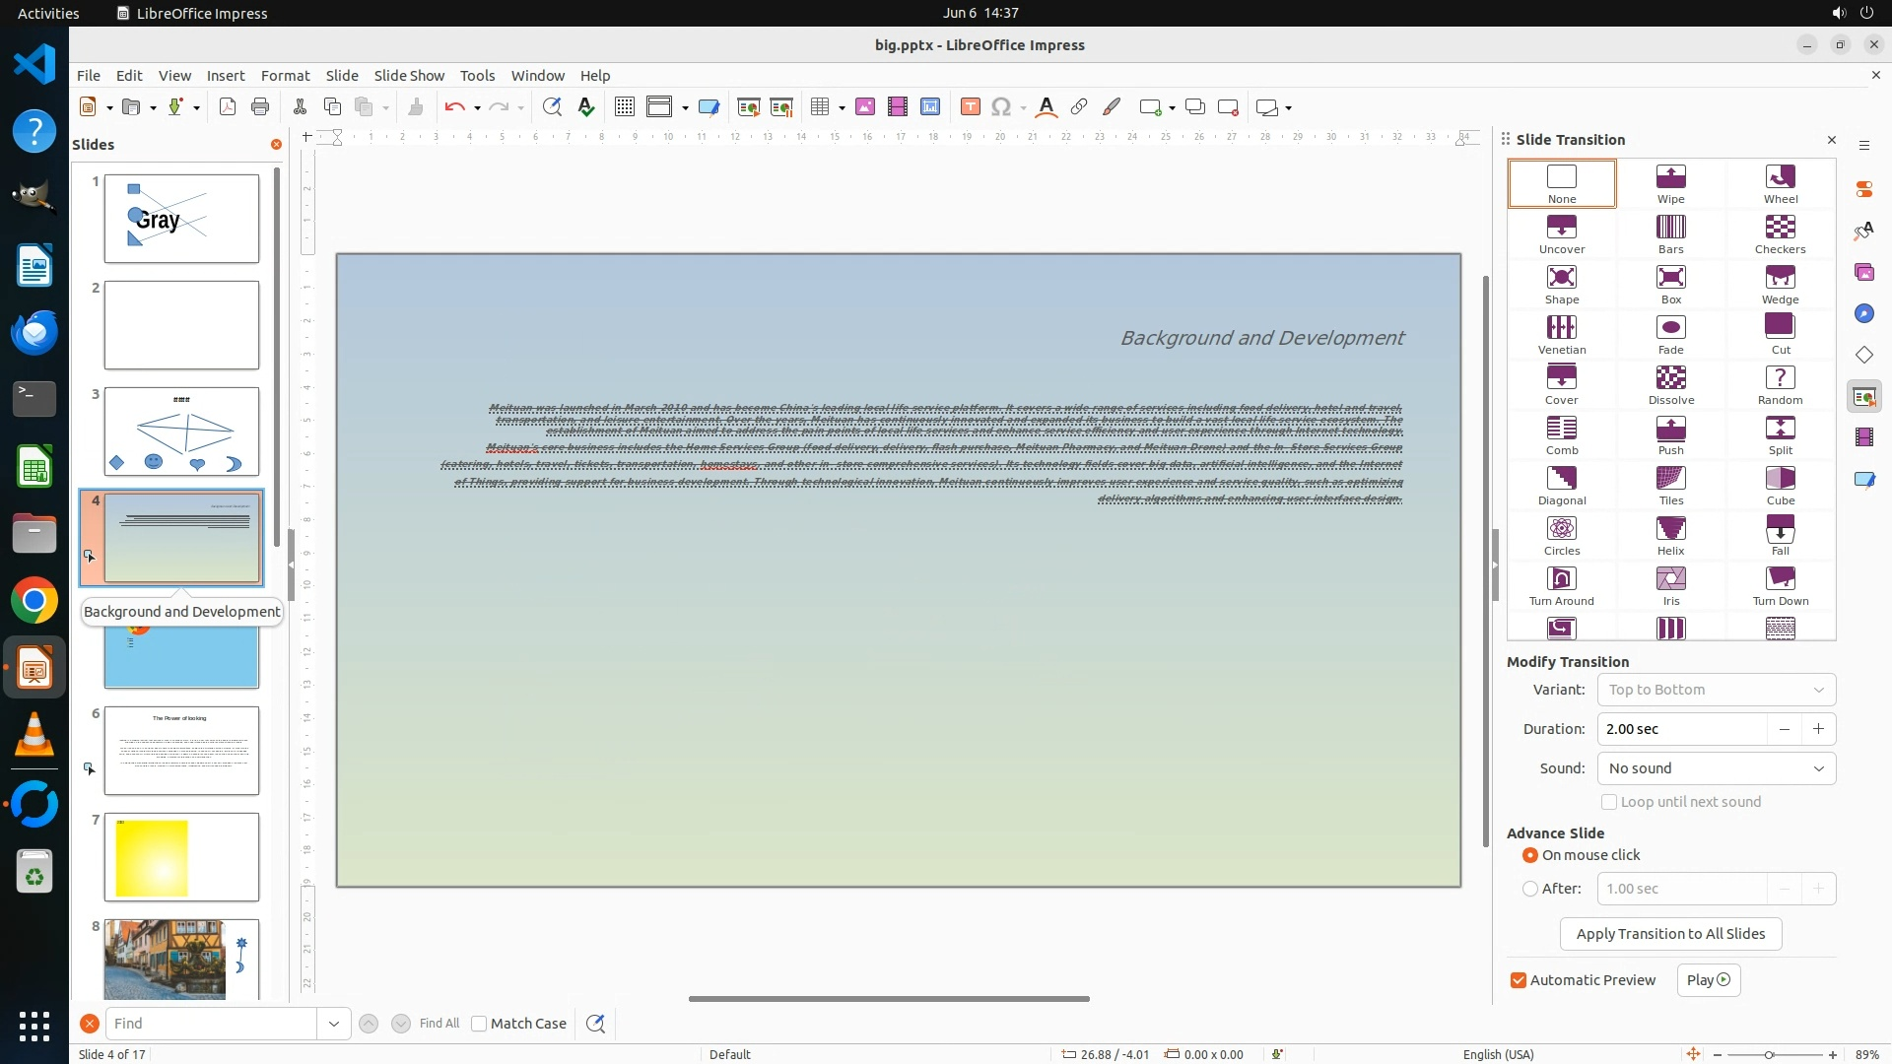The width and height of the screenshot is (1892, 1064).
Task: Open the sidebar Properties deck icon
Action: point(1863,188)
